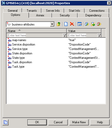The width and height of the screenshot is (112, 128).
Task: Switch to the General tab
Action: pyautogui.click(x=13, y=11)
